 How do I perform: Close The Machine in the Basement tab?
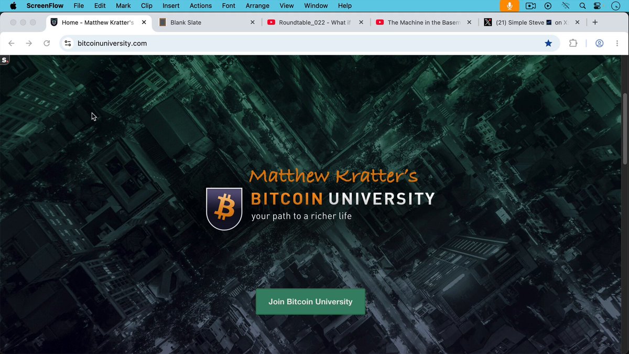point(469,23)
